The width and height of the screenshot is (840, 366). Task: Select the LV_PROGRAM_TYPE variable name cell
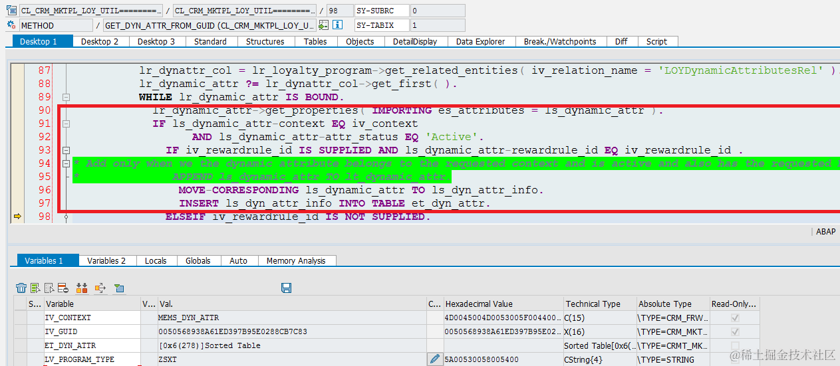point(92,359)
